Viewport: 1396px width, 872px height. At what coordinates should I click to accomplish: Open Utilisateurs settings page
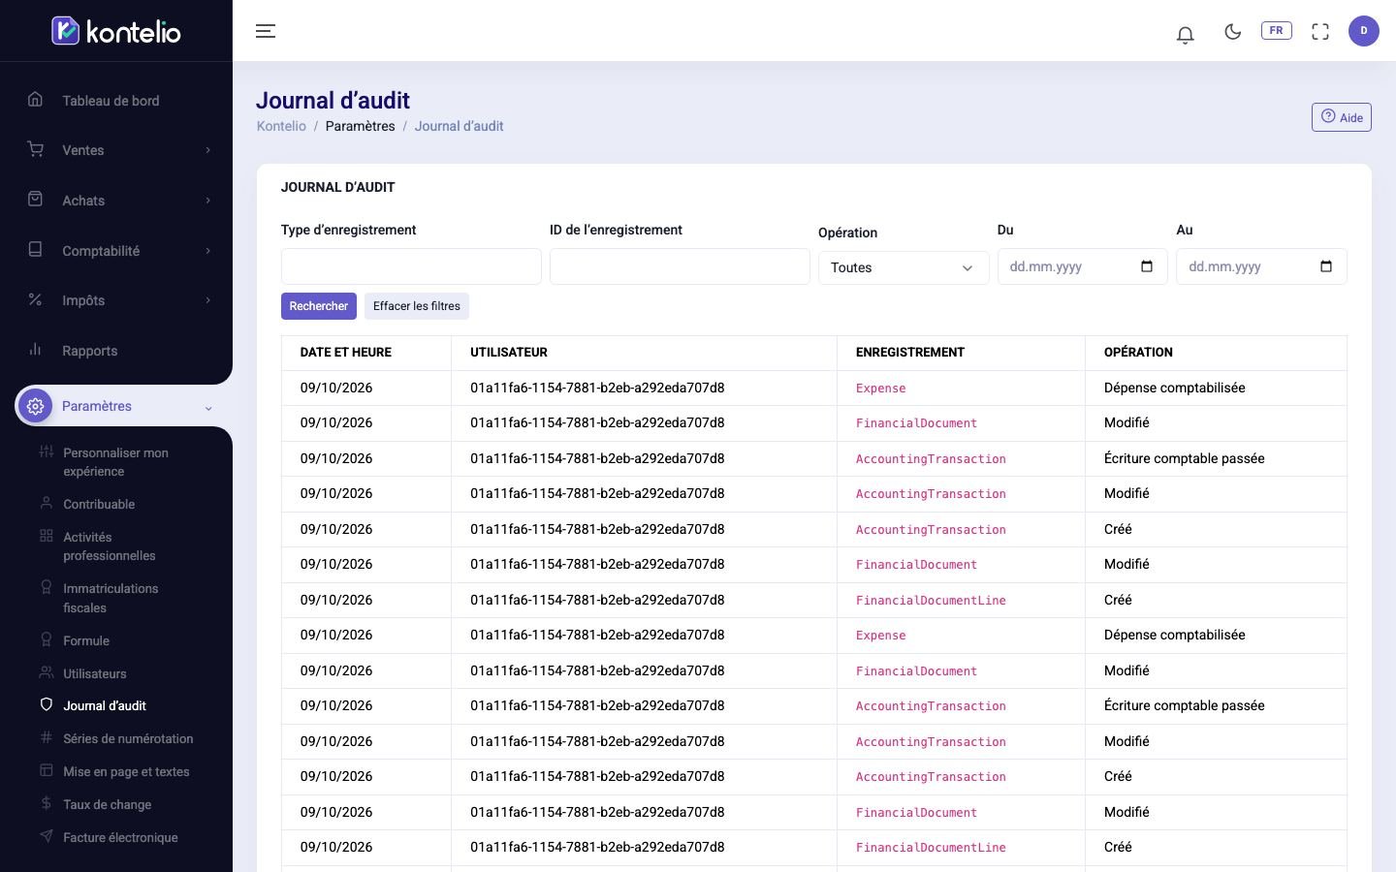(95, 673)
